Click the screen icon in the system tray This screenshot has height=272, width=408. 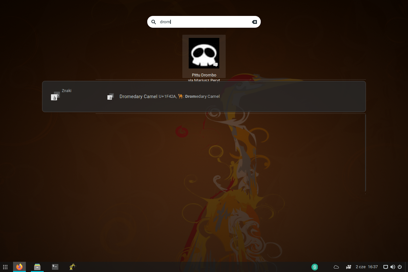pos(385,267)
